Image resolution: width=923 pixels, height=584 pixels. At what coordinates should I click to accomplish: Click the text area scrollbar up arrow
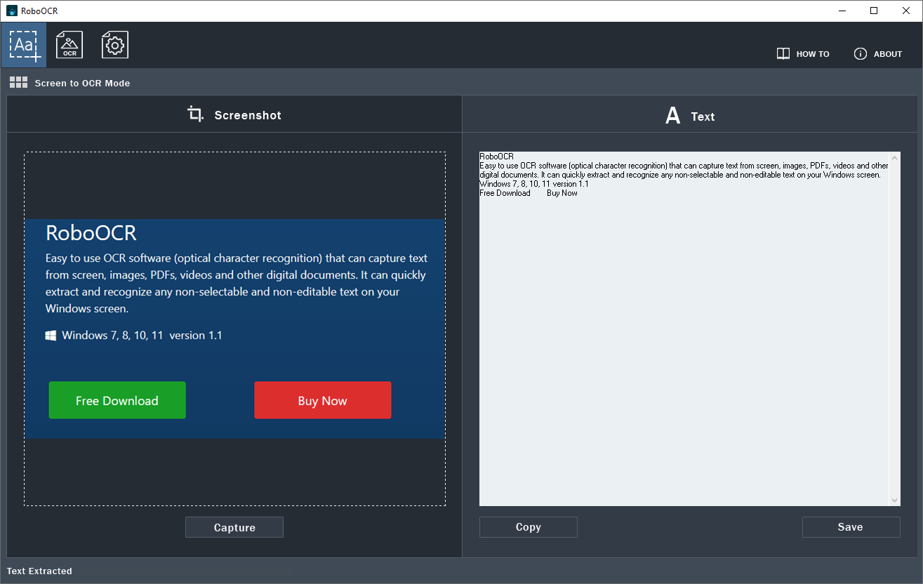895,157
